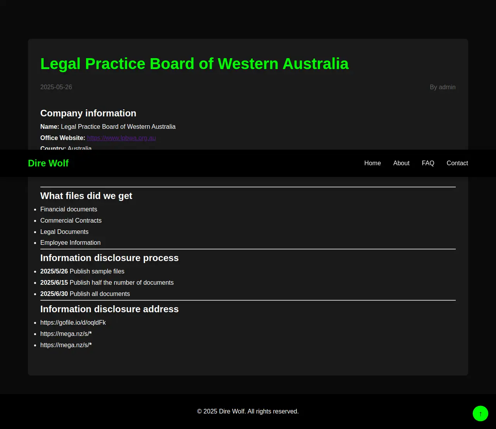Go to the About page
Viewport: 496px width, 429px height.
coord(401,163)
